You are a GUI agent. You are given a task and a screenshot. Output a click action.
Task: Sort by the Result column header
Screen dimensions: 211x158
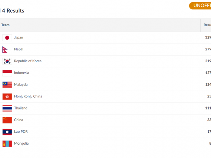tap(207, 25)
